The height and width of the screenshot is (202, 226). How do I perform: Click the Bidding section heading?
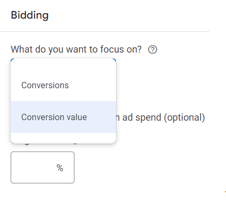click(x=30, y=15)
